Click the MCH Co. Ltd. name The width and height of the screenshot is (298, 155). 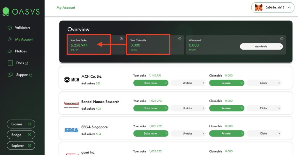(92, 76)
